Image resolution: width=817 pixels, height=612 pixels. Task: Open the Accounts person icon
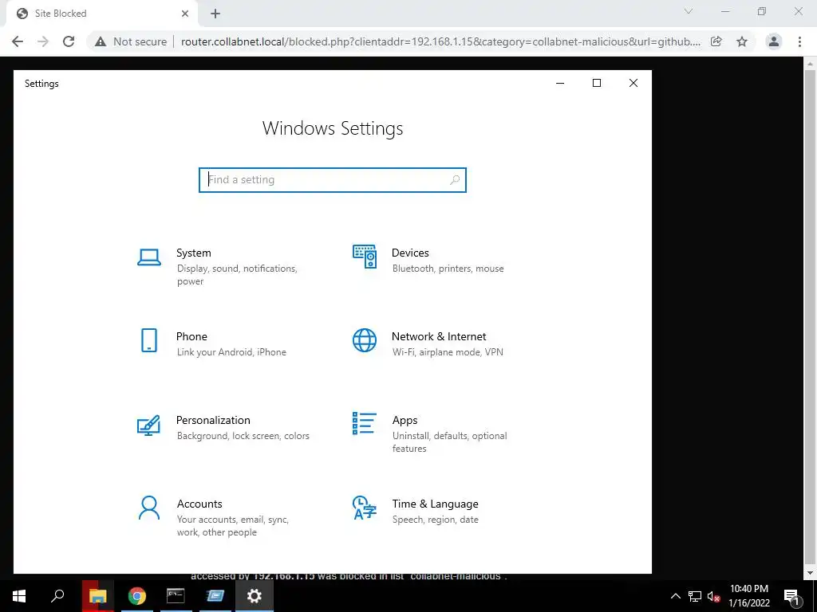click(x=149, y=508)
